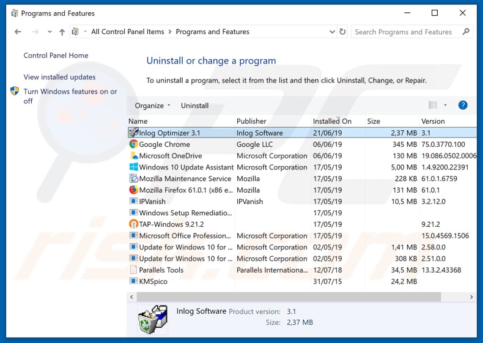Open help with the question mark icon
The image size is (483, 343).
coord(463,105)
